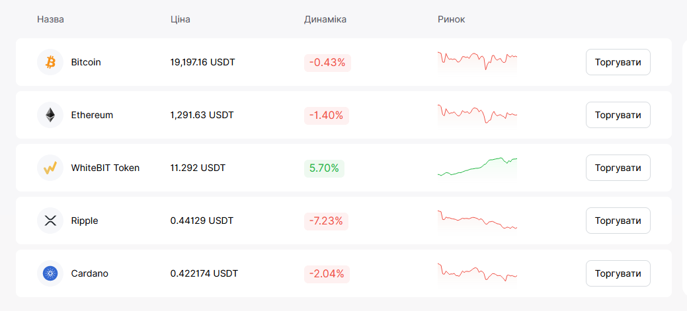Click the Bitcoin coin icon

click(50, 62)
